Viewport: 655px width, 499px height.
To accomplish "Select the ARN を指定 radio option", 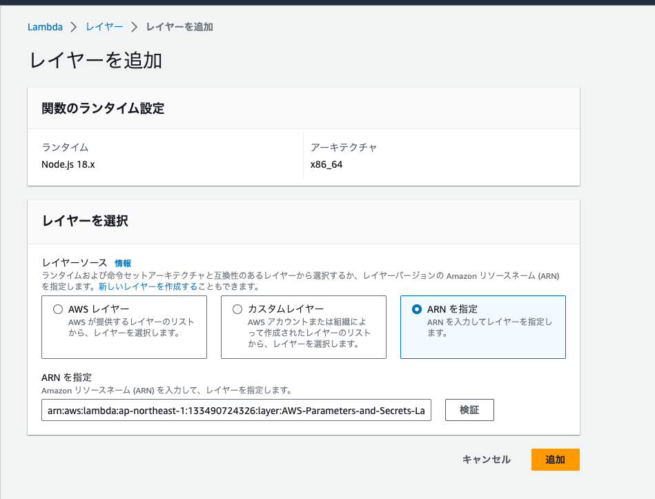I will [416, 309].
